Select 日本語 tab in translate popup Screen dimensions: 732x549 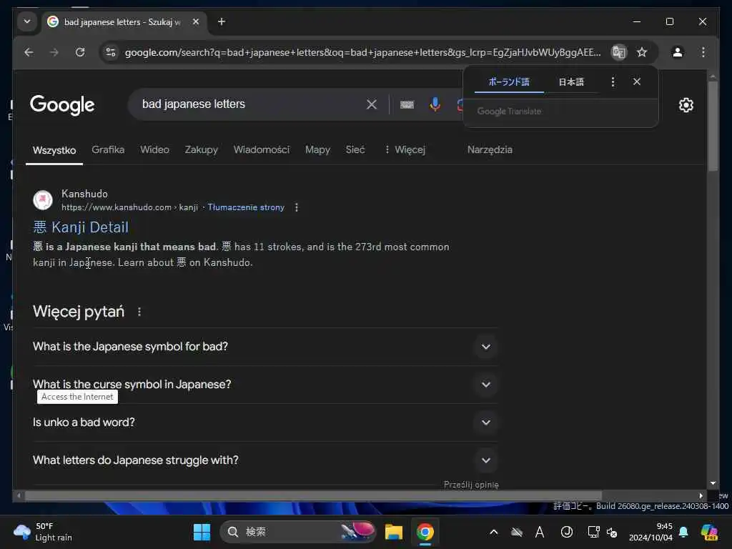[x=571, y=82]
